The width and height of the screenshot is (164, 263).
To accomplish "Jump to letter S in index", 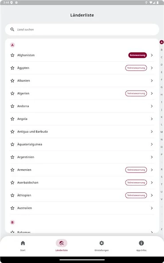I will 161,177.
